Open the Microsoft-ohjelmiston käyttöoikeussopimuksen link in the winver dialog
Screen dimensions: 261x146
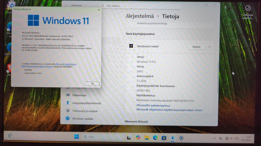click(x=49, y=65)
